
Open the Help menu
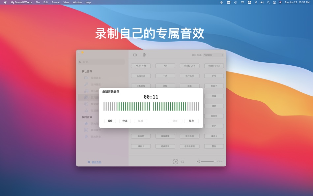pos(88,2)
